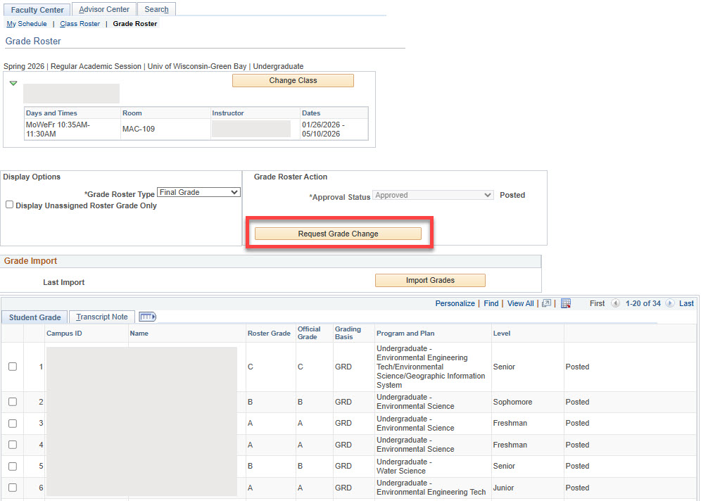Viewport: 701px width, 501px height.
Task: Collapse the class details green triangle
Action: pyautogui.click(x=13, y=83)
